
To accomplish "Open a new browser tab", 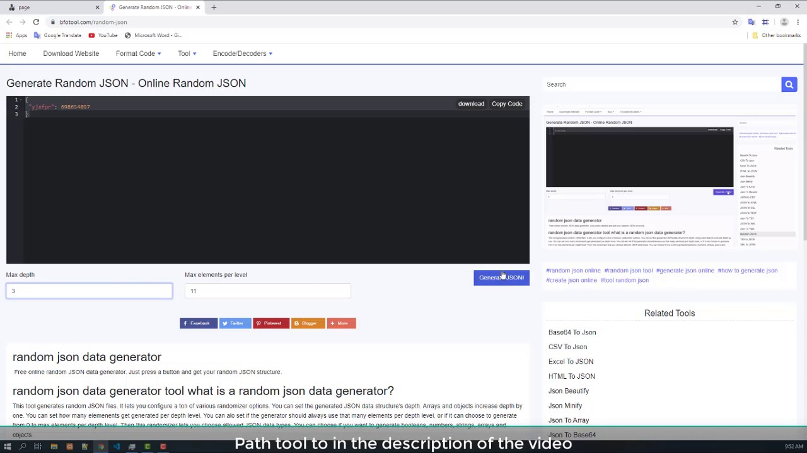I will [214, 7].
